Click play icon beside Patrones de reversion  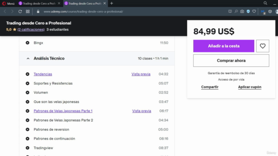coord(27,130)
